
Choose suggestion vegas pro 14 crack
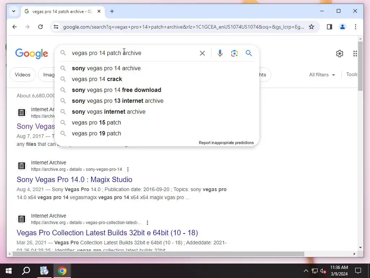[157, 79]
